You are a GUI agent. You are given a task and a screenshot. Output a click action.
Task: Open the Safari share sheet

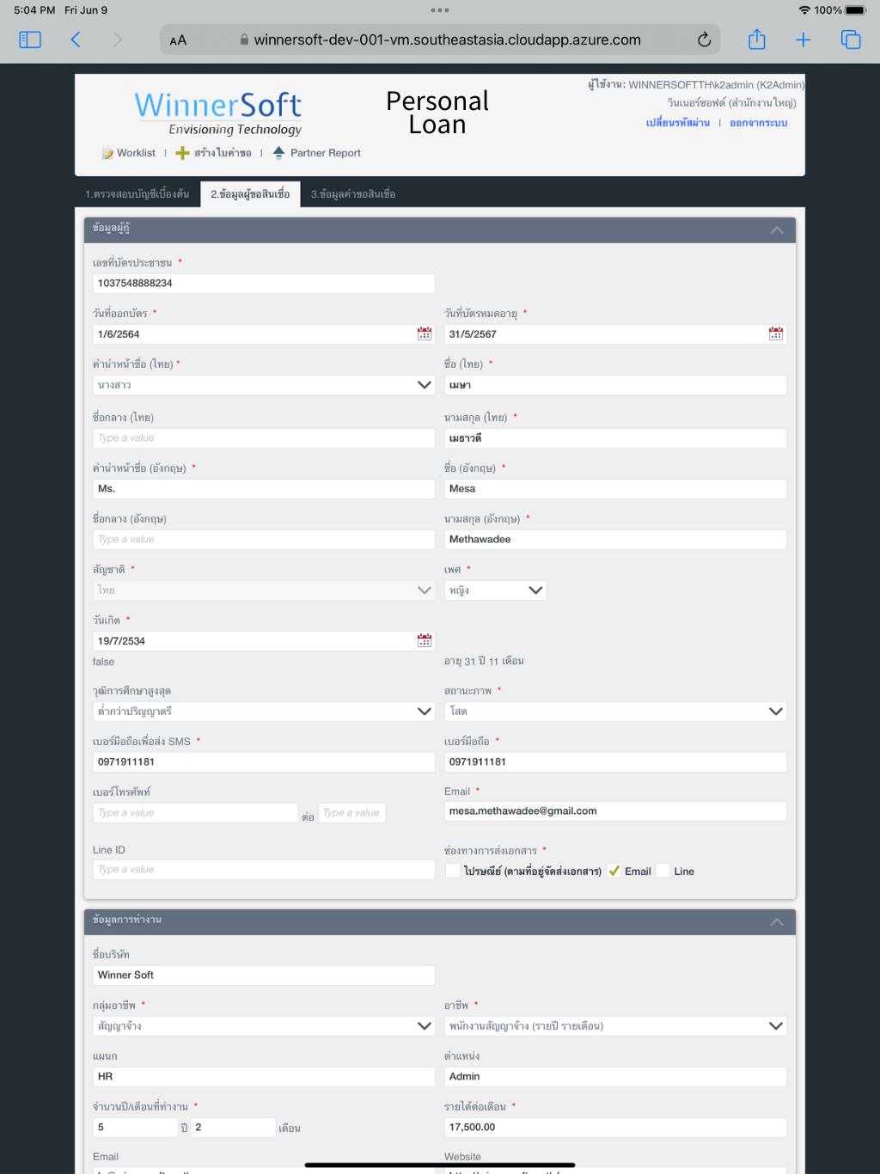[x=757, y=40]
